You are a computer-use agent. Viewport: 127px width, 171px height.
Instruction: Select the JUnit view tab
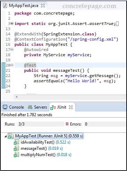62,107
